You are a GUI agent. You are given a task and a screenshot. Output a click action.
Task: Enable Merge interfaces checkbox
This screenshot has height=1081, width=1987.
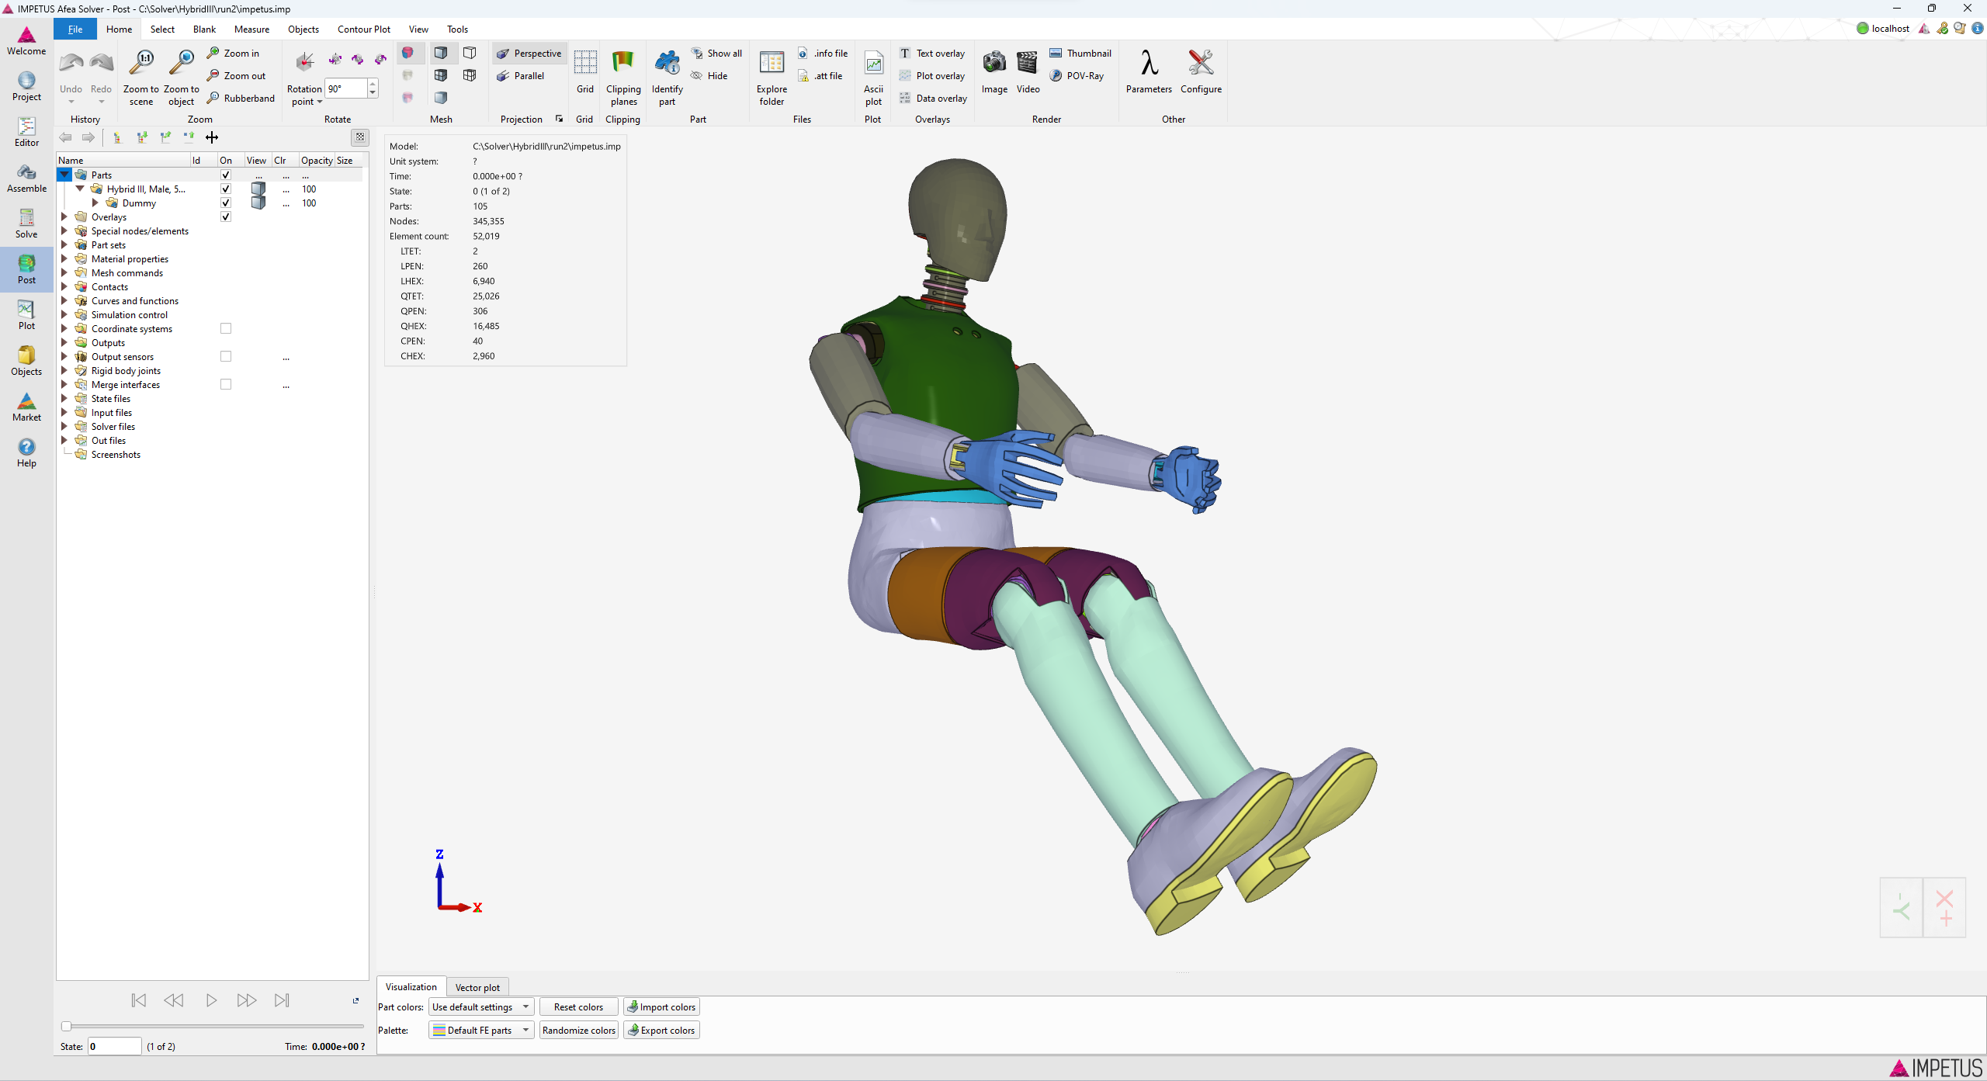click(x=226, y=384)
